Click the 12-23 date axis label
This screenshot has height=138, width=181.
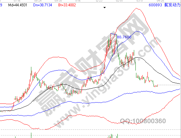tap(99, 1)
